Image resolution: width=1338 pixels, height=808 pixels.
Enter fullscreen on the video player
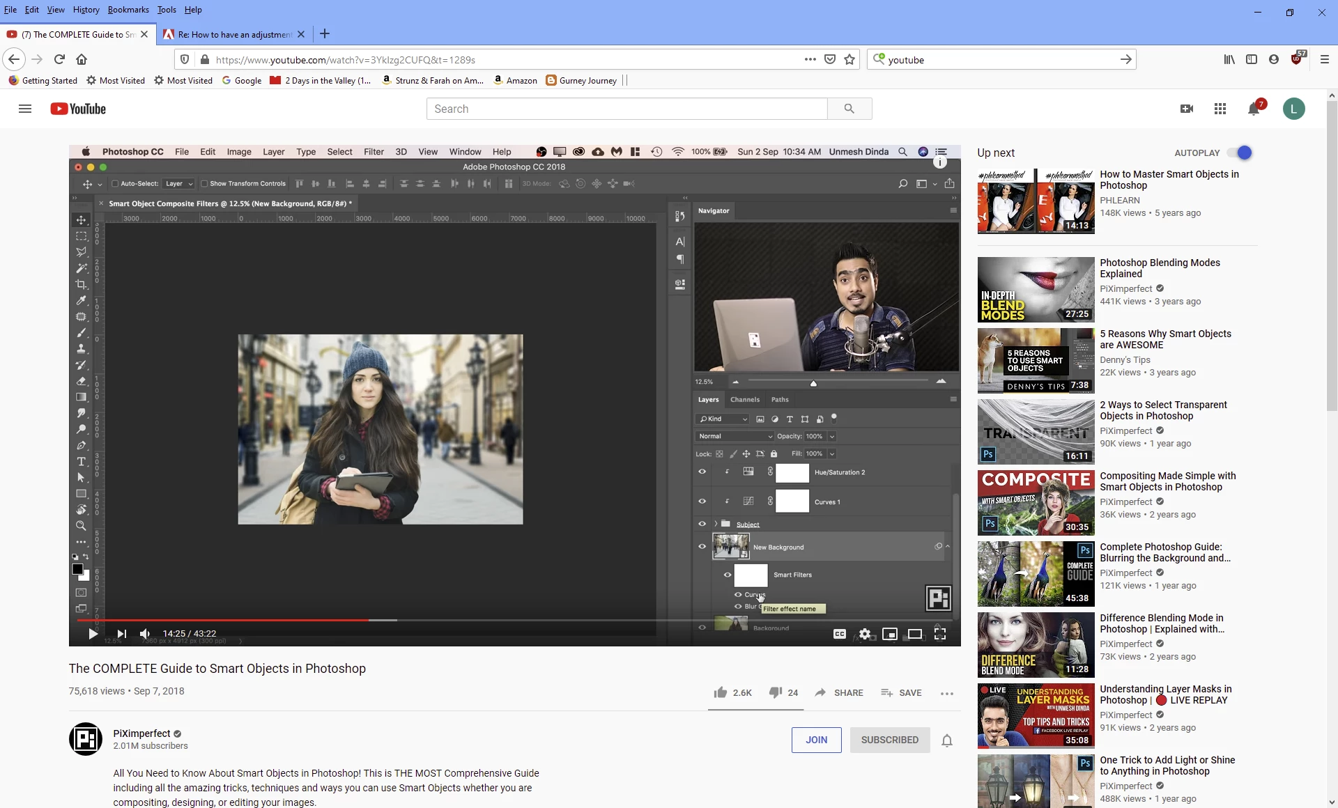pyautogui.click(x=940, y=634)
